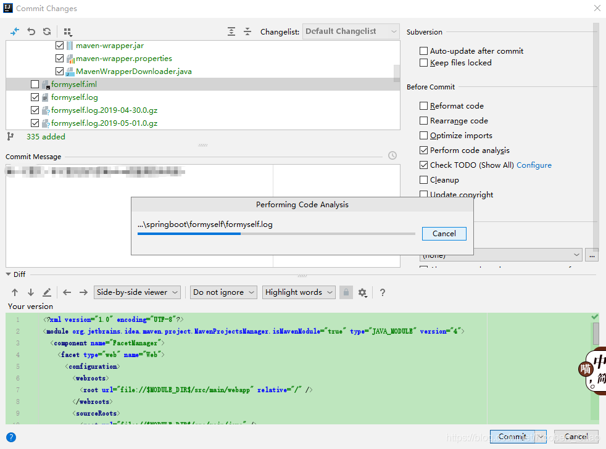This screenshot has width=606, height=449.
Task: Click the Refresh changes icon
Action: [x=47, y=31]
